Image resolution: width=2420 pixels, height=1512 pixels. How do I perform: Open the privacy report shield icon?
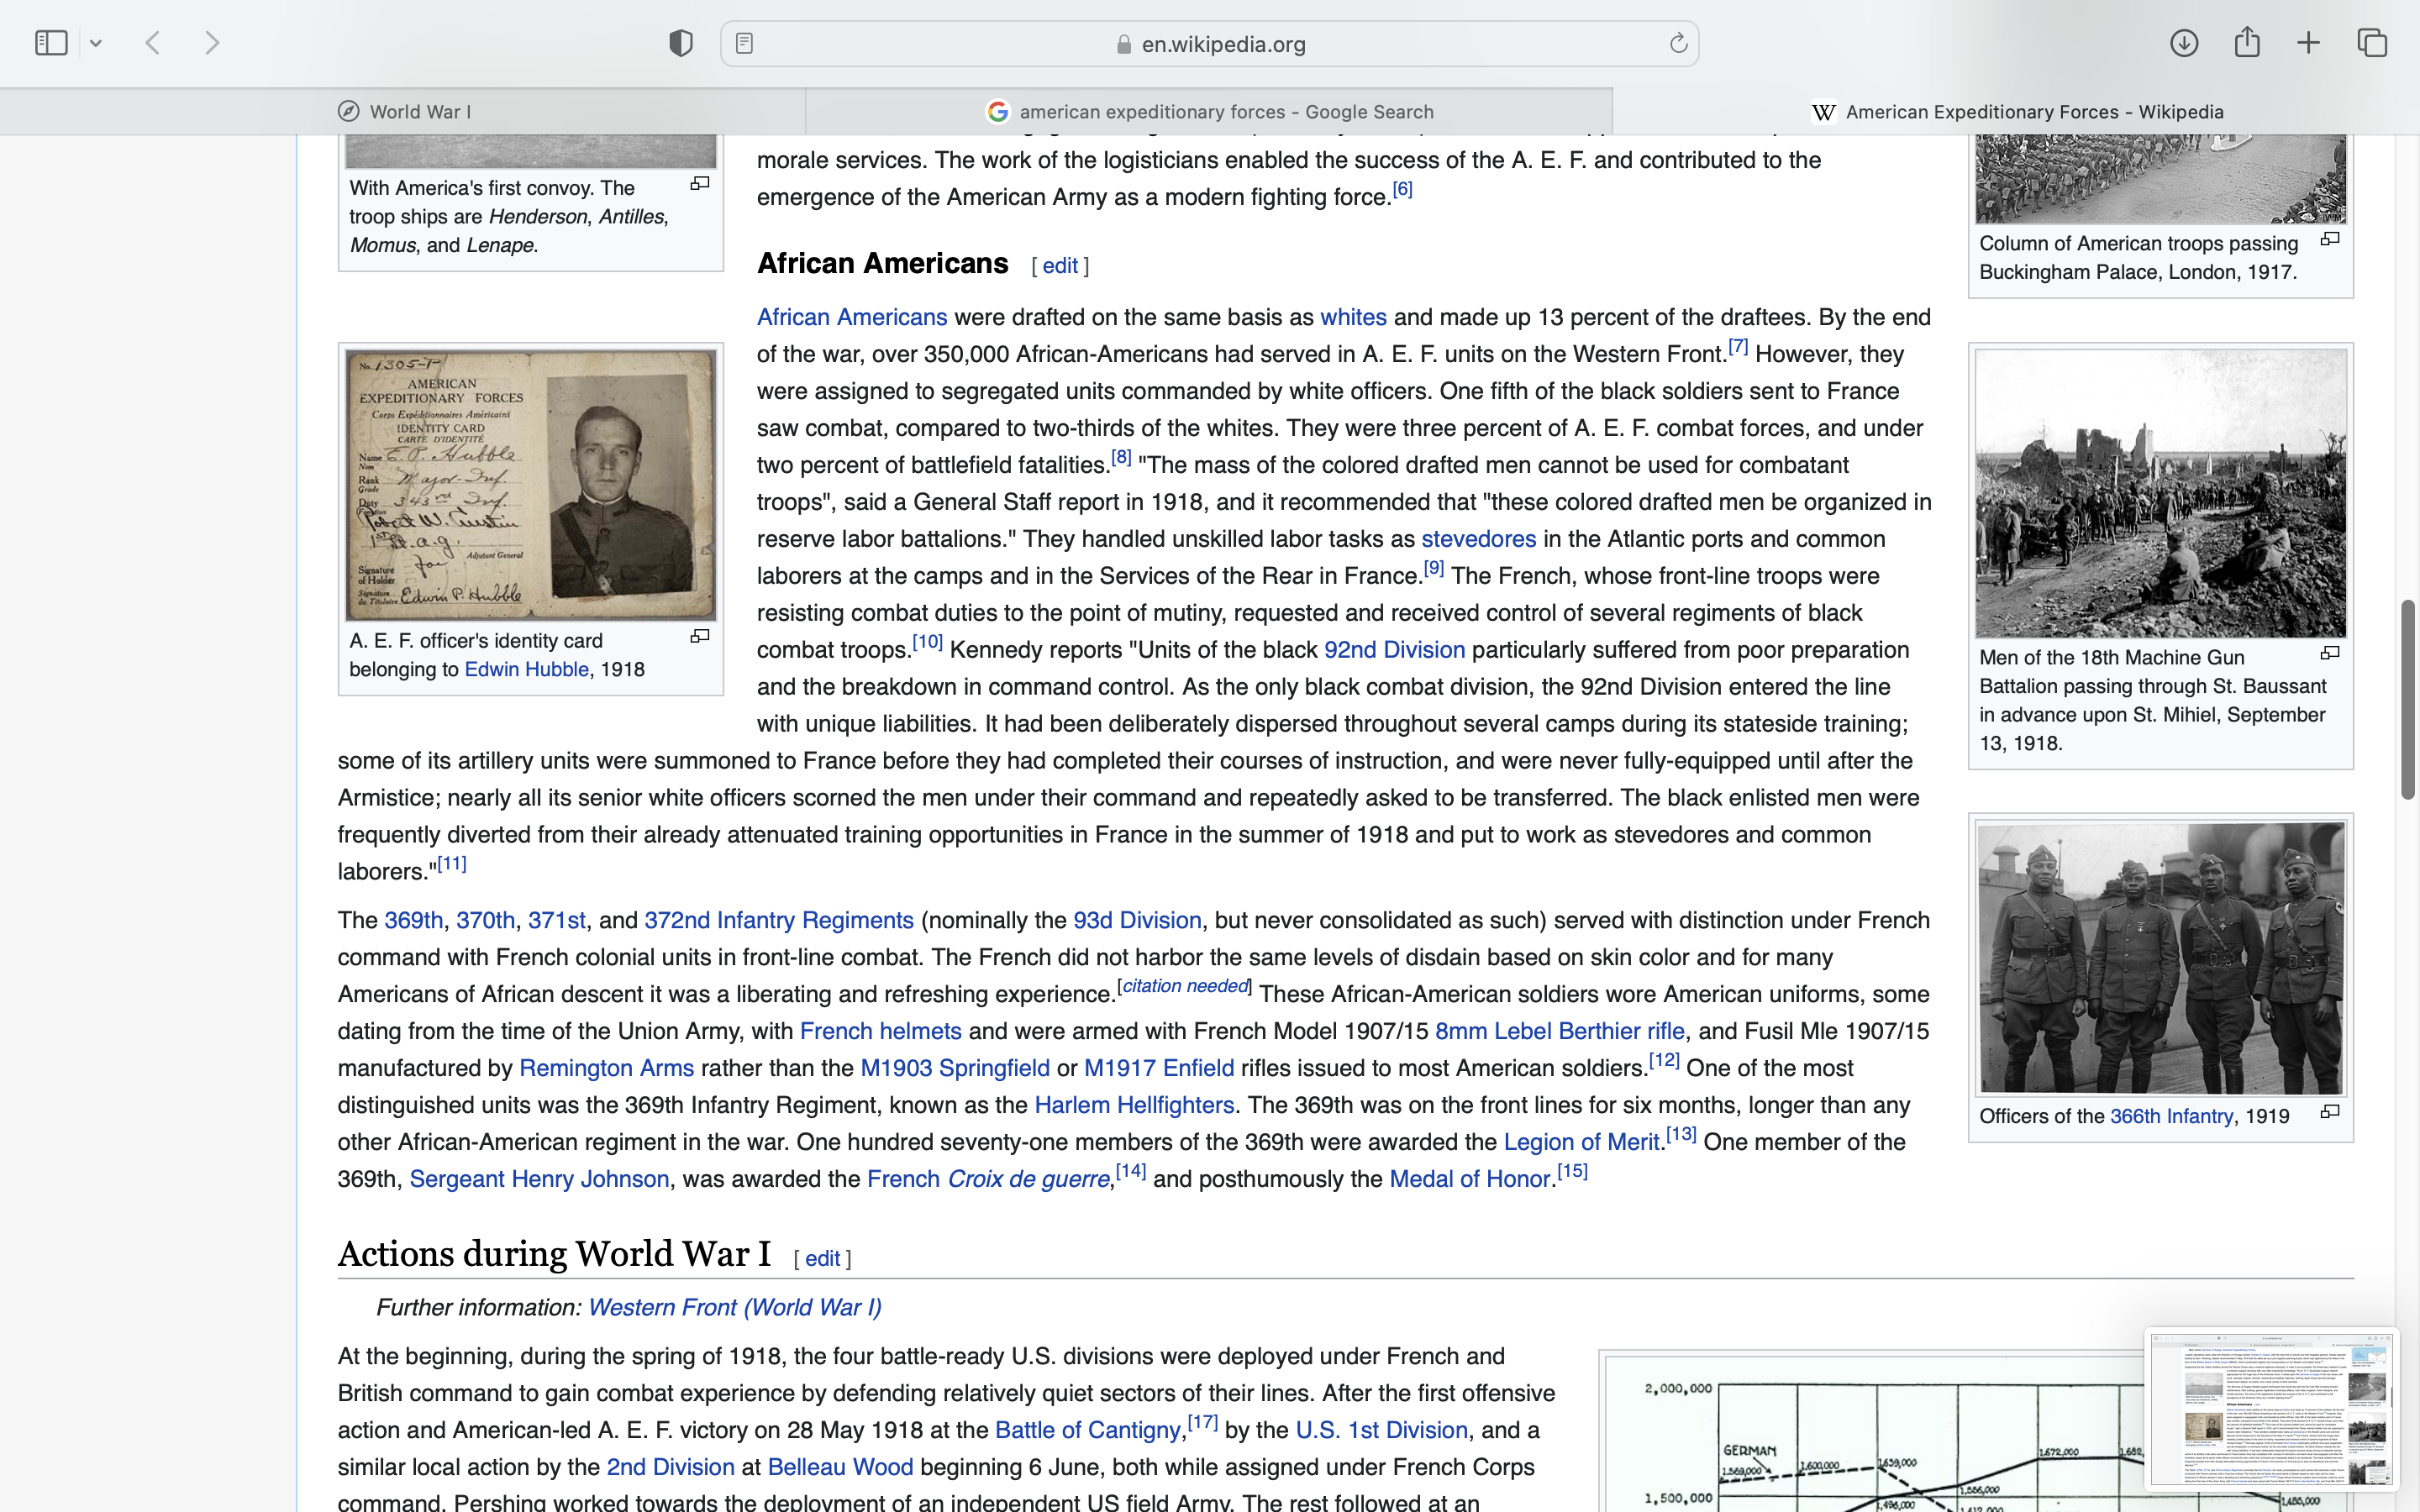click(681, 43)
